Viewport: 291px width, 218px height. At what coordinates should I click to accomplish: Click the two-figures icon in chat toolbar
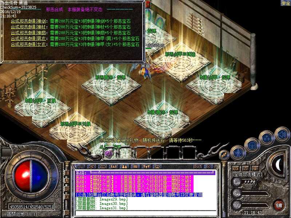[x=124, y=166]
